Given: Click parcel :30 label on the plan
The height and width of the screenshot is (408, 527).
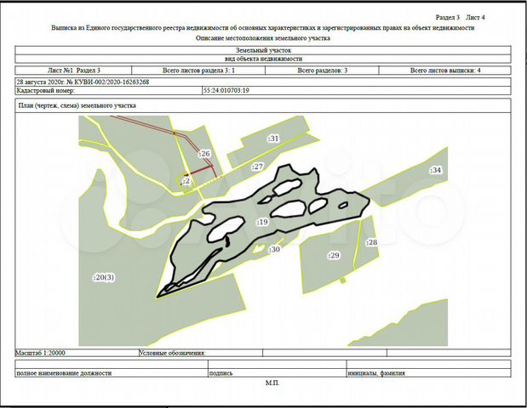Looking at the screenshot, I should 273,250.
